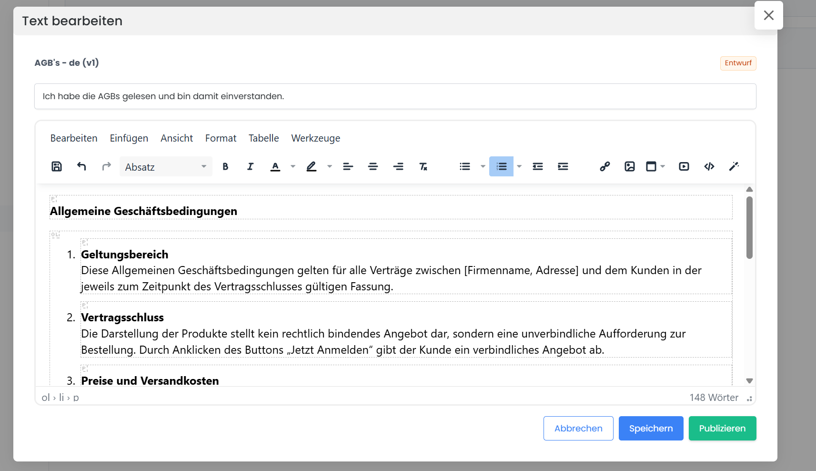
Task: Click the AGB consent text input field
Action: click(x=395, y=96)
